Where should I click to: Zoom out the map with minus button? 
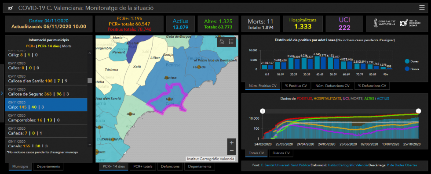(x=231, y=150)
